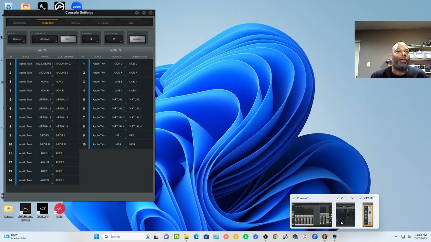Click the Cascade edit button

point(137,39)
